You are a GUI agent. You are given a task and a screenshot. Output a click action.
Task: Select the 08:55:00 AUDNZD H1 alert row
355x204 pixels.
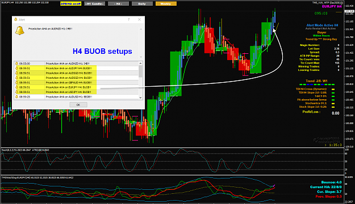point(76,63)
